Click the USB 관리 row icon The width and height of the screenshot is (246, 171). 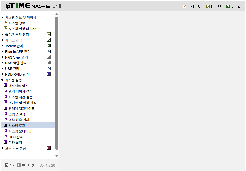point(49,68)
